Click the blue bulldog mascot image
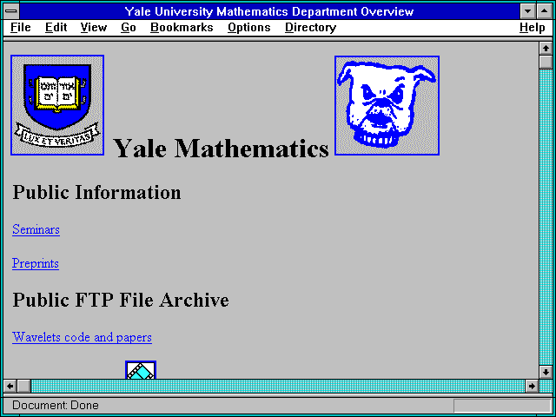The image size is (556, 417). 387,105
